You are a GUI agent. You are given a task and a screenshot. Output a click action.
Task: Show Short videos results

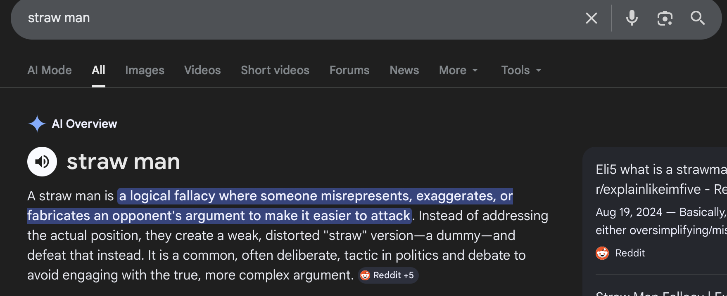(275, 70)
